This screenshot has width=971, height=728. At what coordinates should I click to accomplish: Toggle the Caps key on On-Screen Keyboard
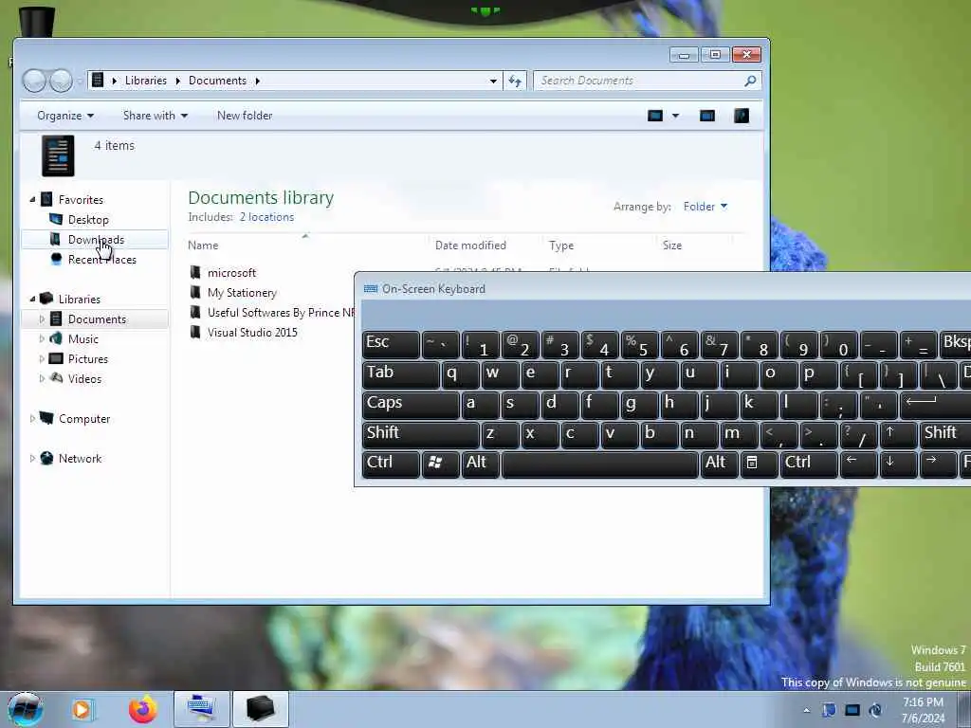(x=411, y=405)
